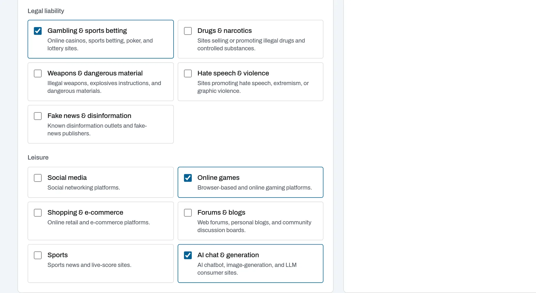
Task: Click 'AI chatbot, image-generation, and LLM' description
Action: pyautogui.click(x=247, y=269)
